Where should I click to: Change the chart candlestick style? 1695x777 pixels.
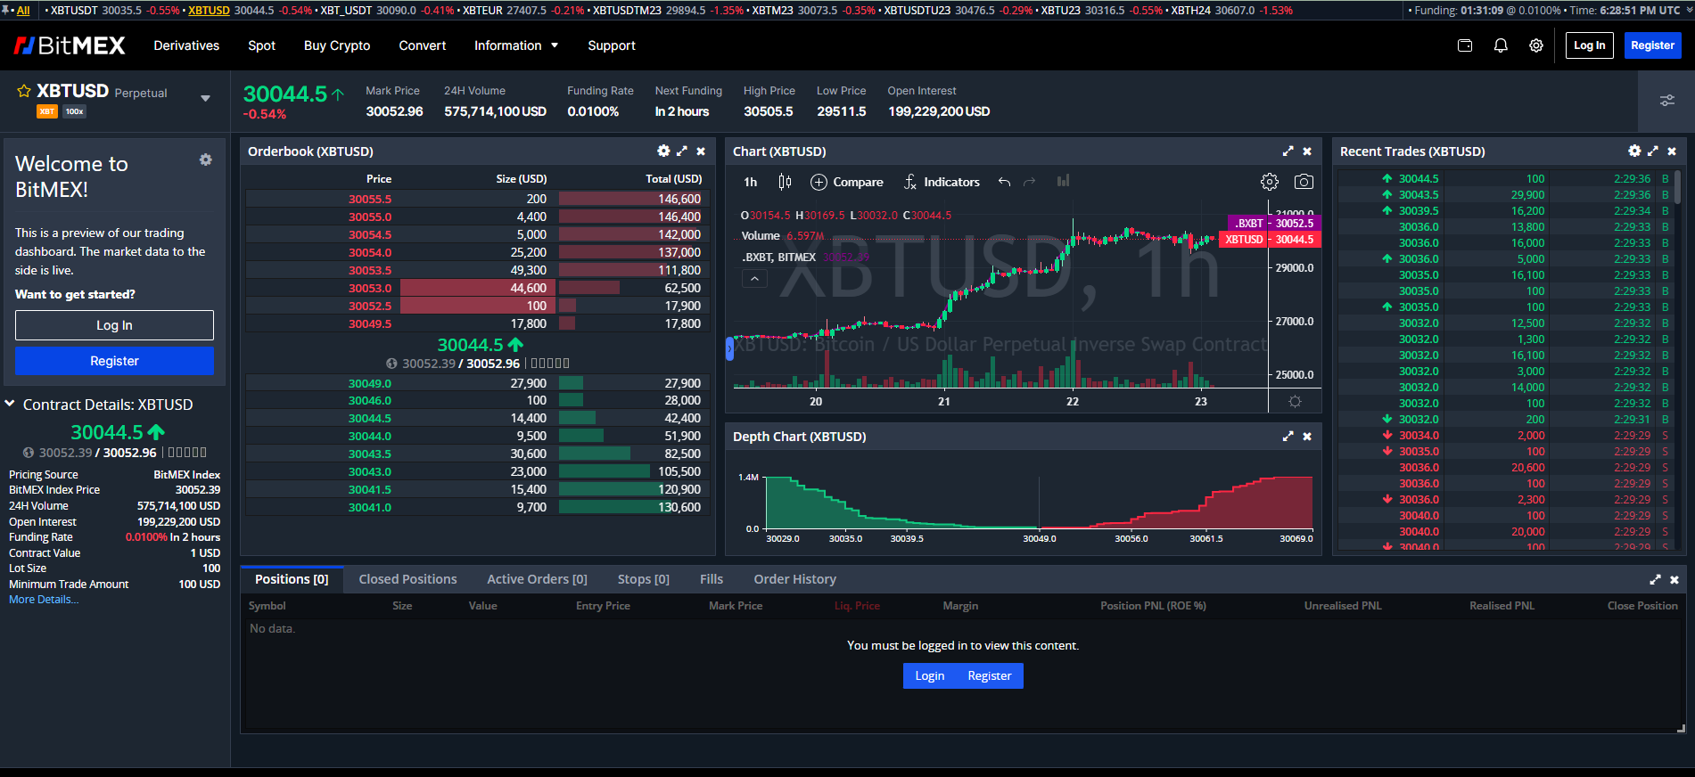[x=785, y=182]
